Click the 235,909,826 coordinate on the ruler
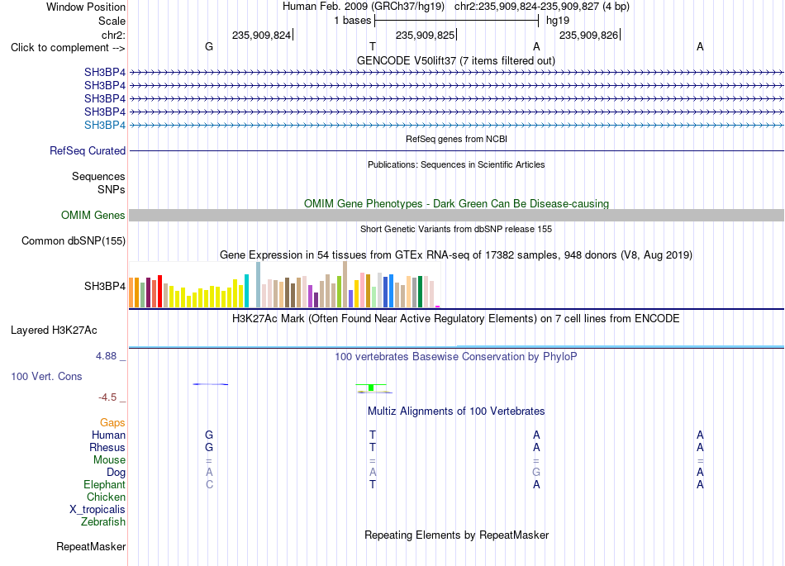 [588, 35]
